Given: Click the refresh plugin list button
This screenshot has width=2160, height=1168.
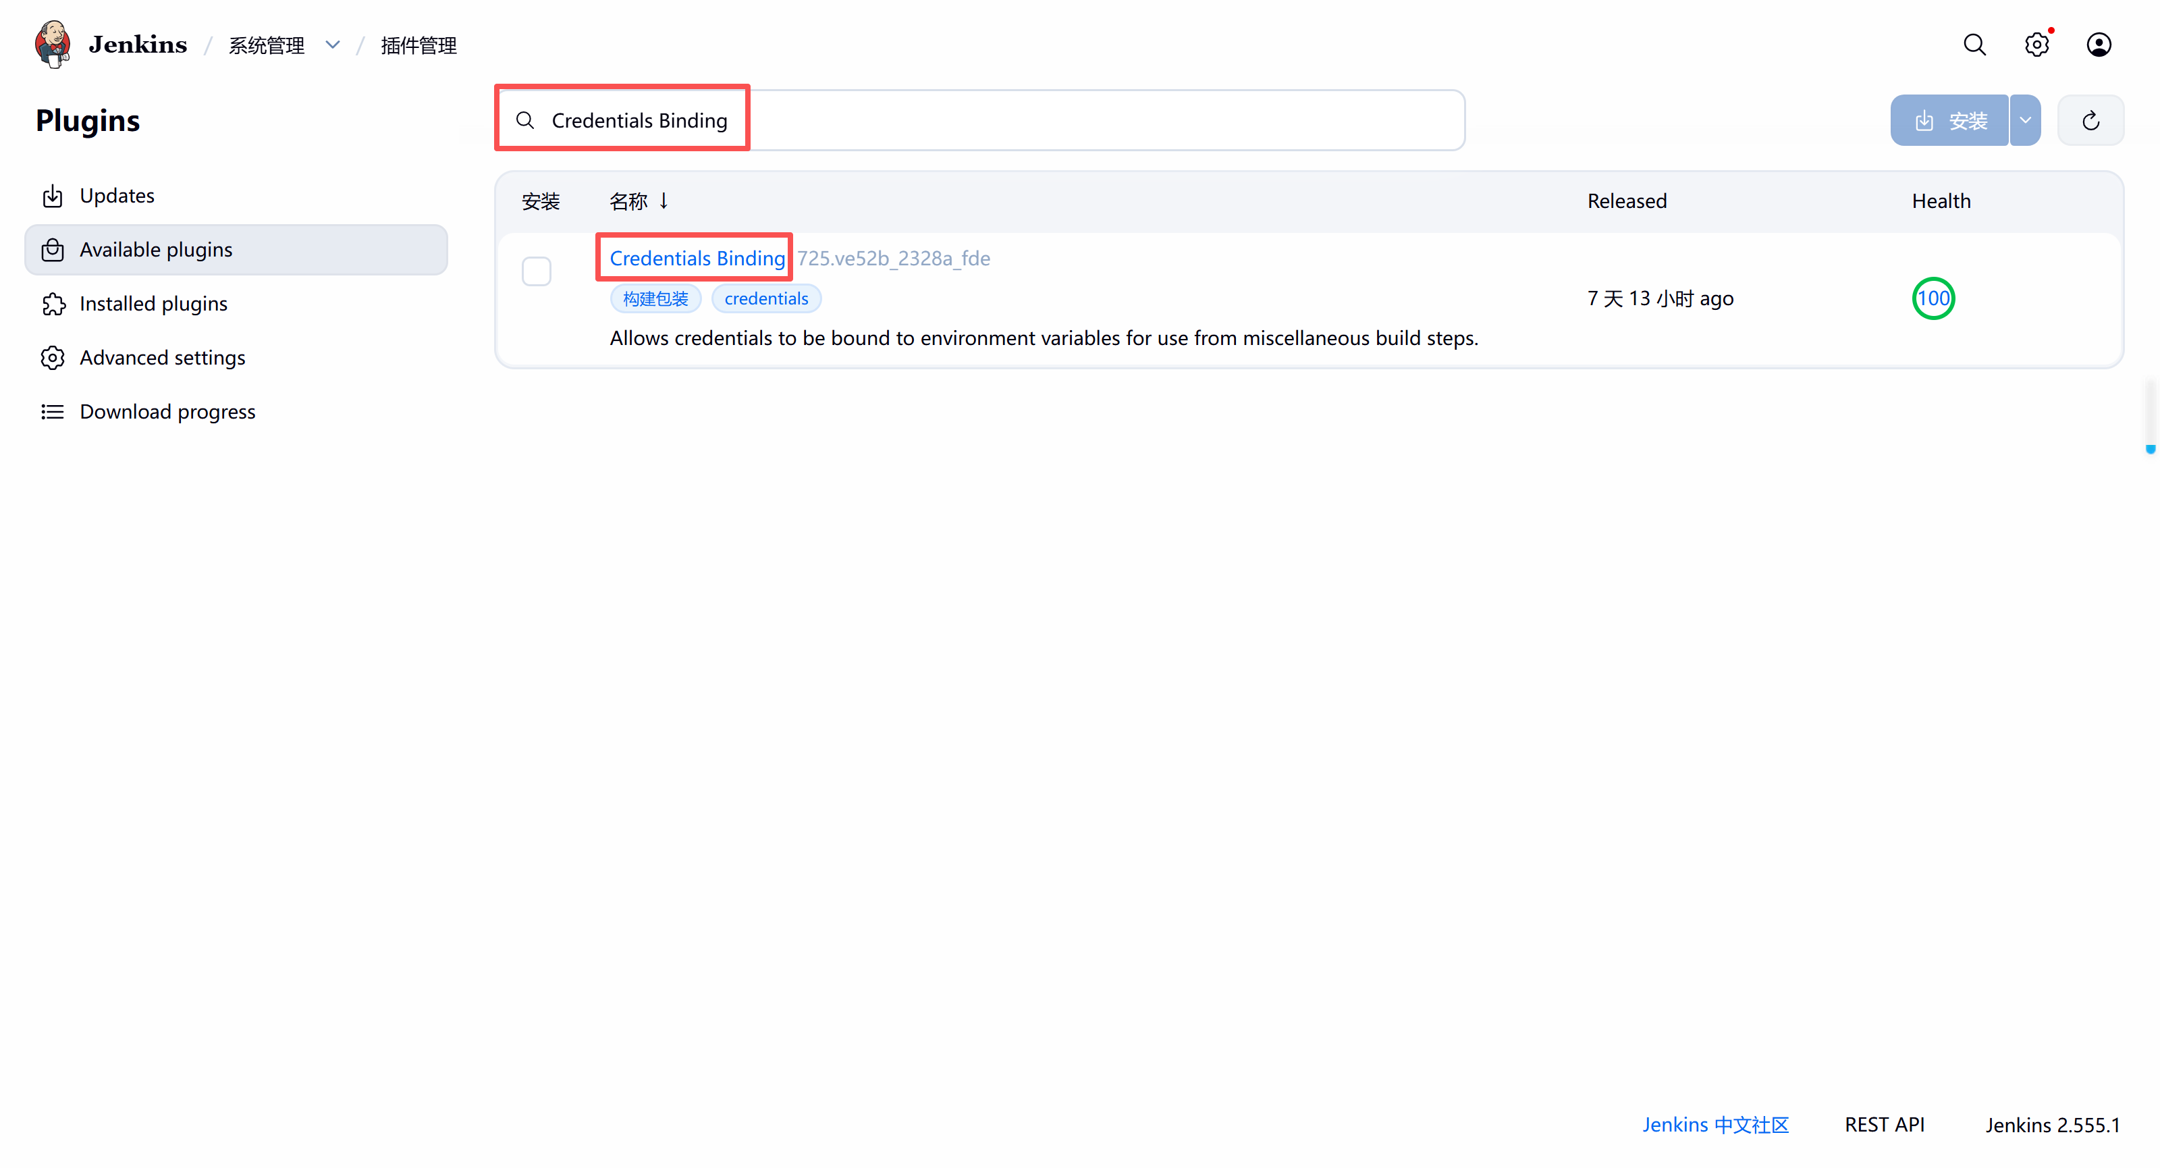Looking at the screenshot, I should (2090, 121).
